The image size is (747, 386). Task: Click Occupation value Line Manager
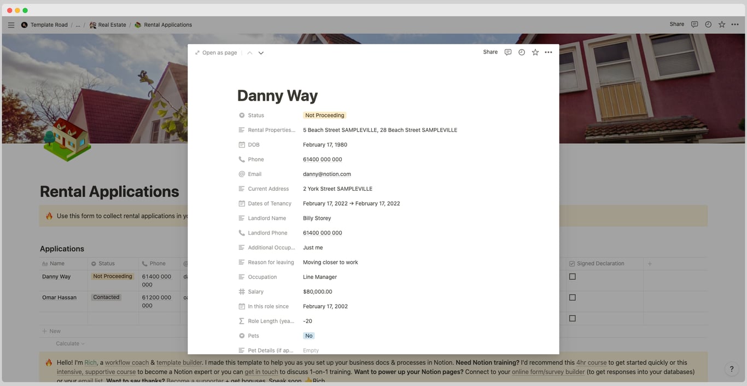[320, 277]
